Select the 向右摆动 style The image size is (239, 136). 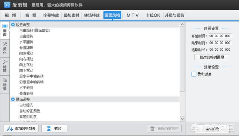click(x=26, y=59)
